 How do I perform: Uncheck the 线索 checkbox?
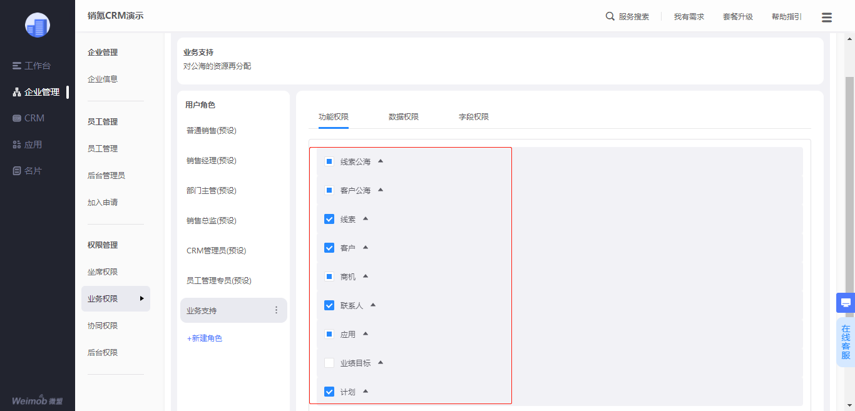[x=329, y=219]
